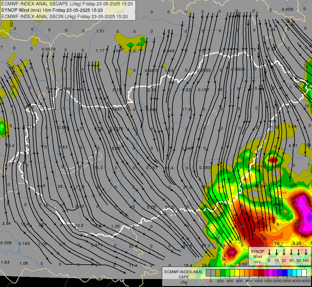312x287 pixels.
Task: Click the 0.308 value on the map
Action: click(x=6, y=243)
